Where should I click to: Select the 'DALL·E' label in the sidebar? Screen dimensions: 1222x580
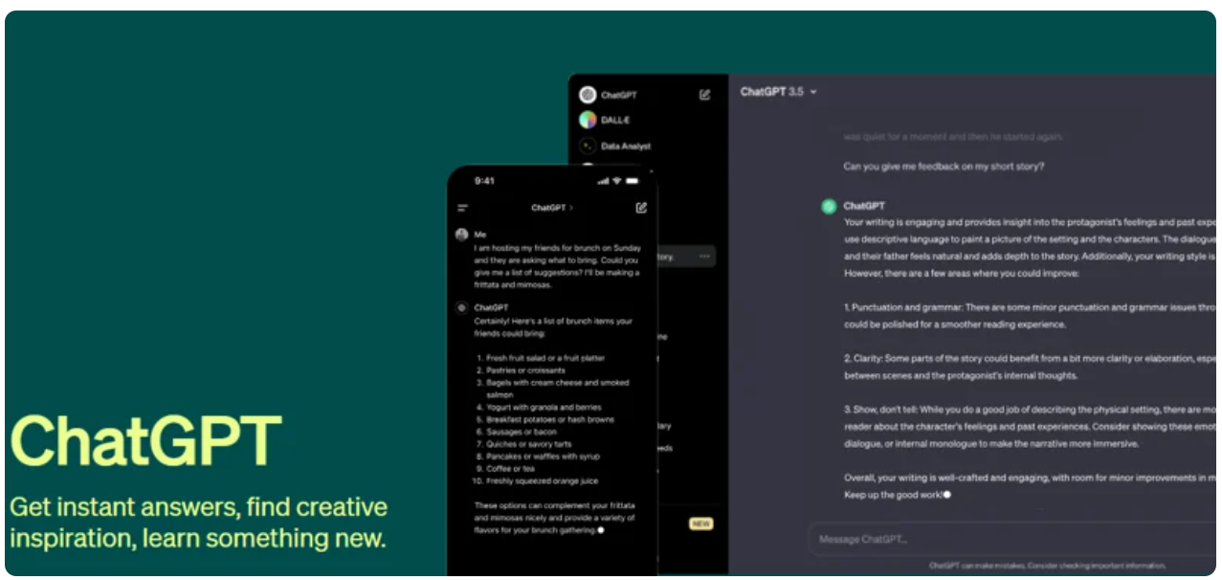point(615,121)
